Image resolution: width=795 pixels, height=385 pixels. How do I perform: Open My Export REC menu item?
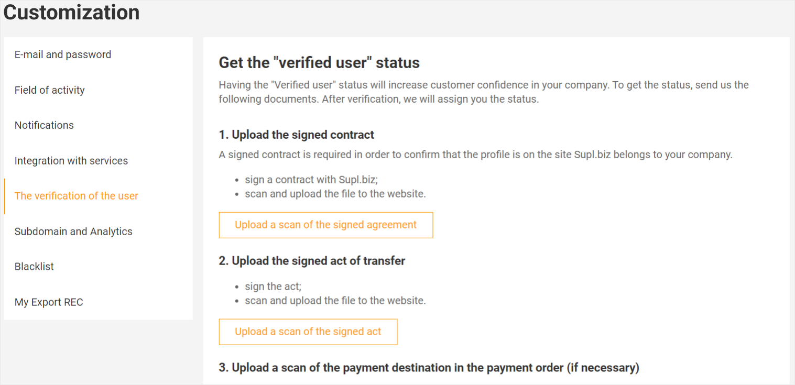tap(49, 302)
